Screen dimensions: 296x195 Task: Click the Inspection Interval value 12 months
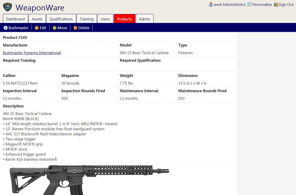[x=12, y=99]
